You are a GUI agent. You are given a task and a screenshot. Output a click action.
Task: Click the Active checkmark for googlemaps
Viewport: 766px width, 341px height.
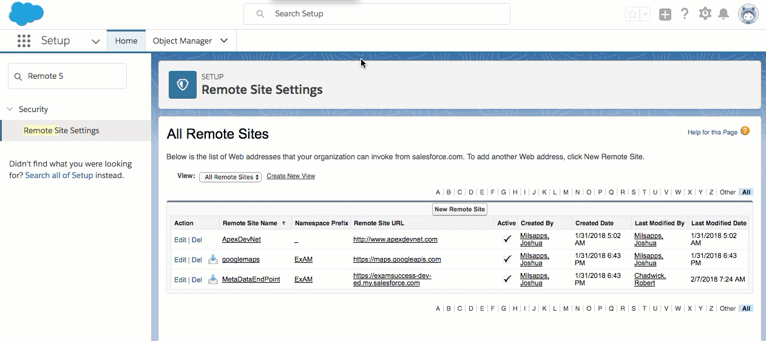coord(507,259)
